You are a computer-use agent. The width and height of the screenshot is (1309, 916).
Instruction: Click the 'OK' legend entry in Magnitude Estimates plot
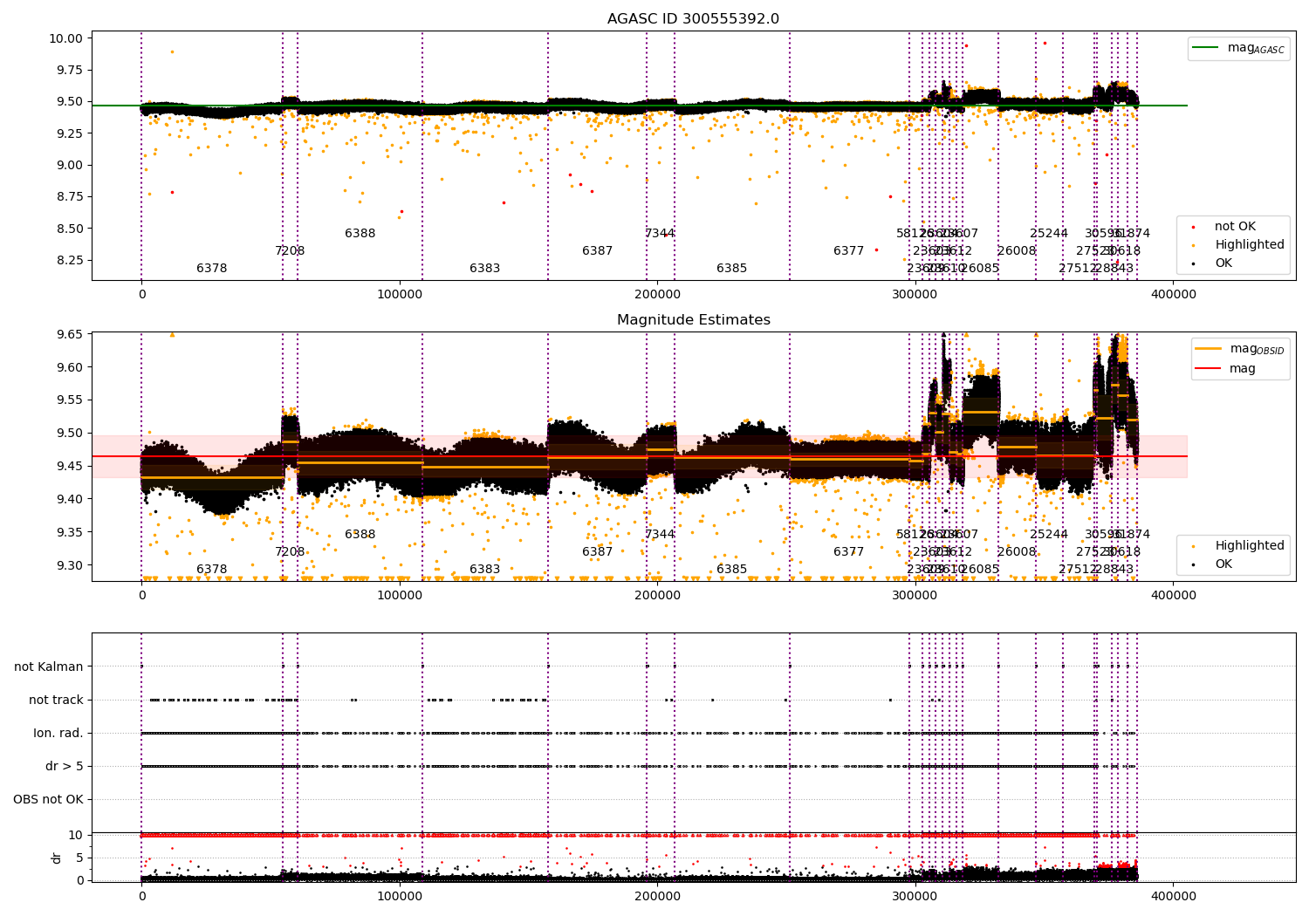point(1213,564)
